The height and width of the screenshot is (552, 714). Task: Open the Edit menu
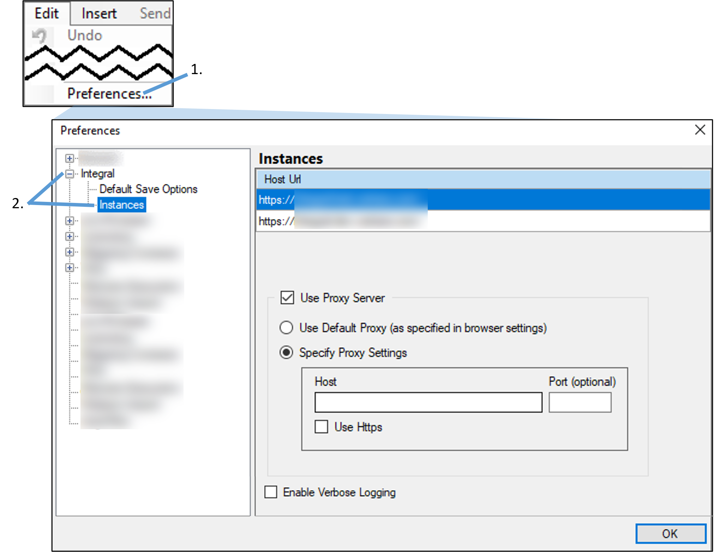coord(47,13)
